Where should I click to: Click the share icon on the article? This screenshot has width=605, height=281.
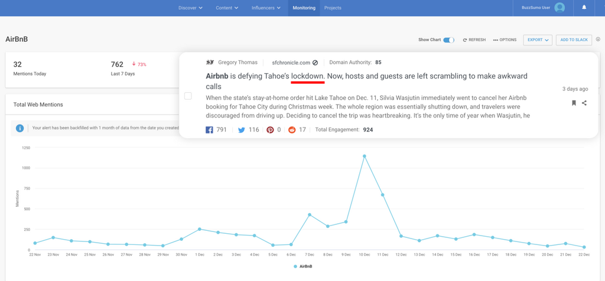pos(584,103)
